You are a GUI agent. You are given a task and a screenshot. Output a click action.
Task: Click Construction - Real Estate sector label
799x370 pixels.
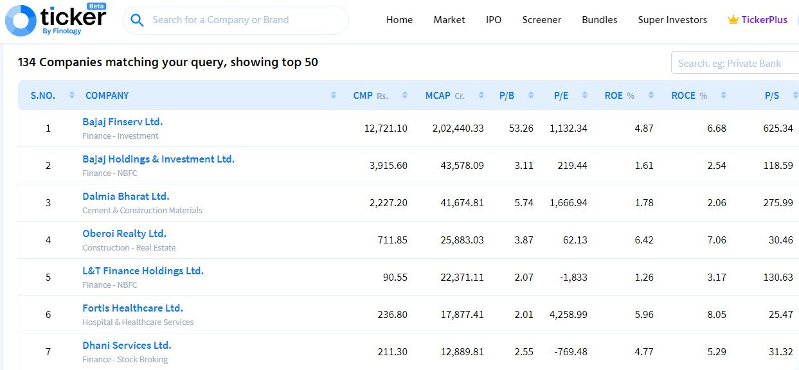click(x=129, y=247)
